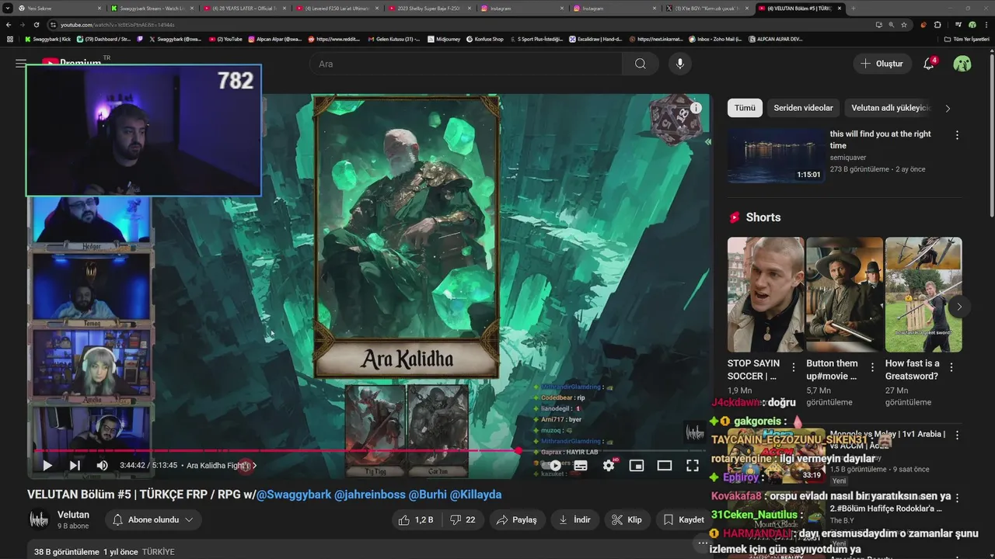
Task: Select Seriden videolar filter chip
Action: 803,108
